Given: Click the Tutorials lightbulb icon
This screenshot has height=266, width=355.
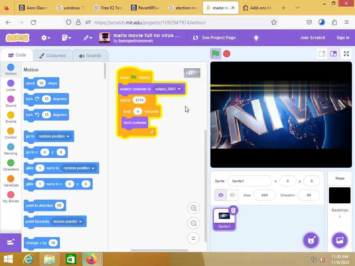Looking at the screenshot, I should (256, 38).
